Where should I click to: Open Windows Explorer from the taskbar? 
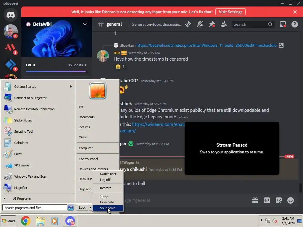point(40,221)
